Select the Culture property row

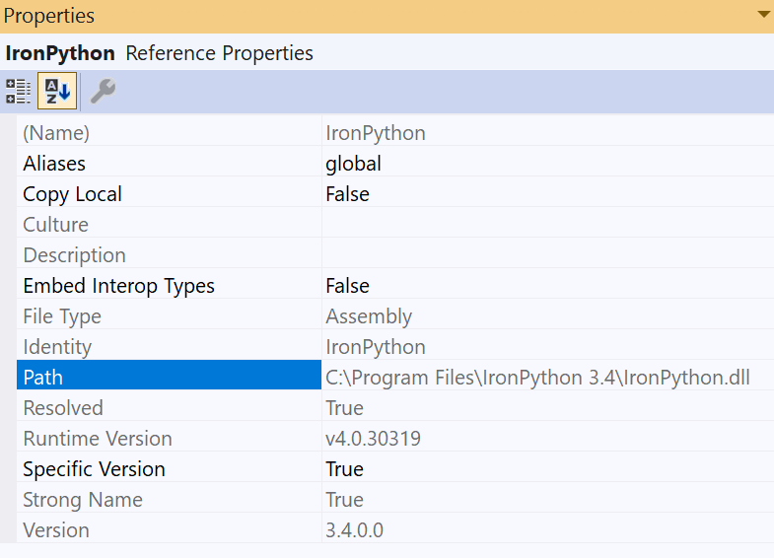(x=395, y=225)
